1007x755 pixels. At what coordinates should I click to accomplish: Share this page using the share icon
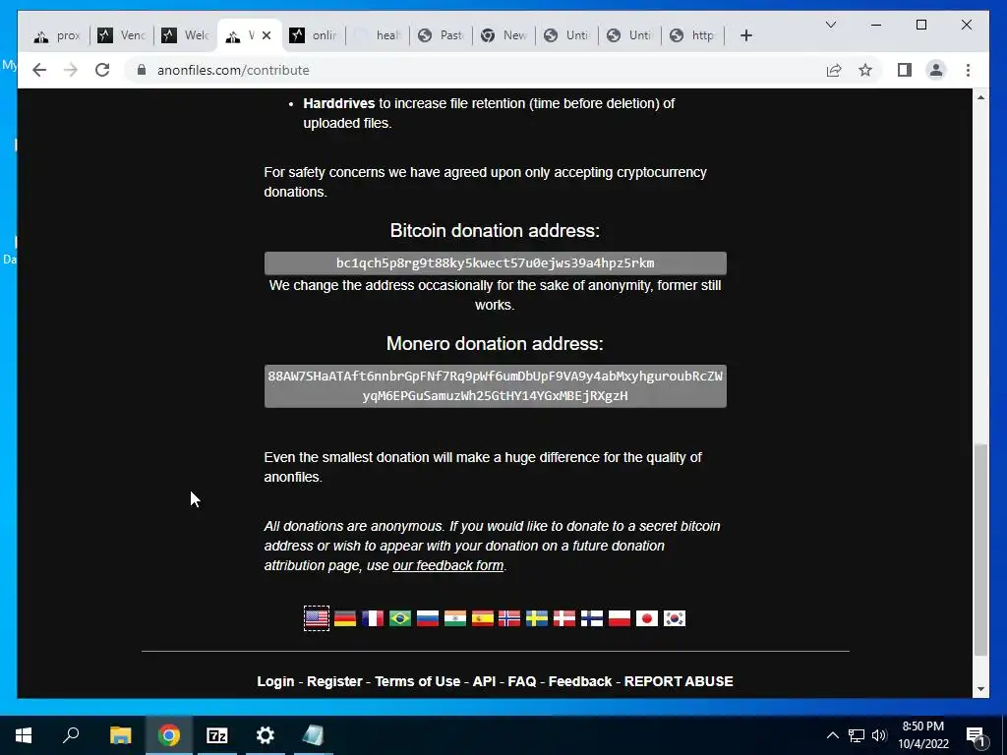834,70
